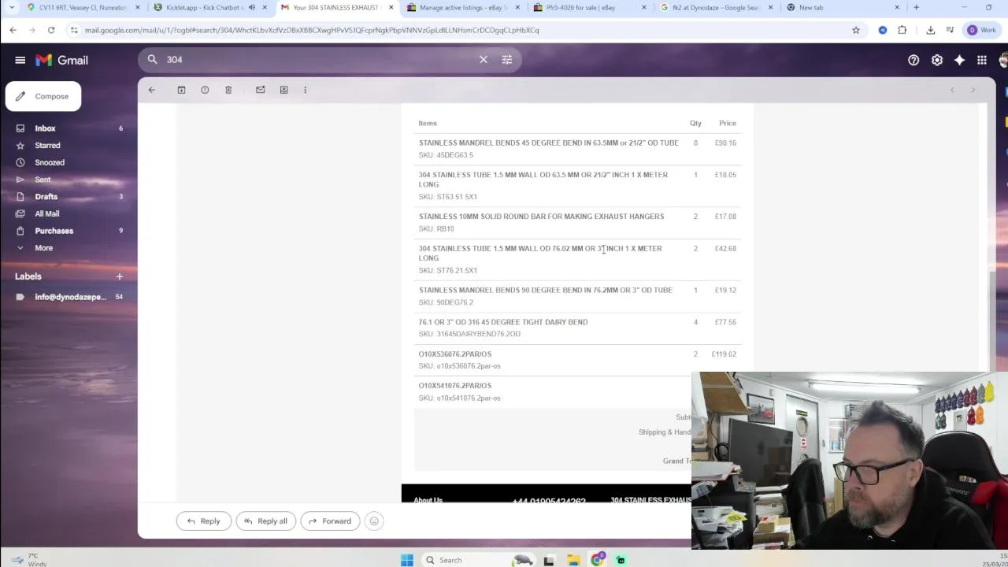Click the page scrollbar thumb
This screenshot has height=567, width=1008.
[x=992, y=321]
